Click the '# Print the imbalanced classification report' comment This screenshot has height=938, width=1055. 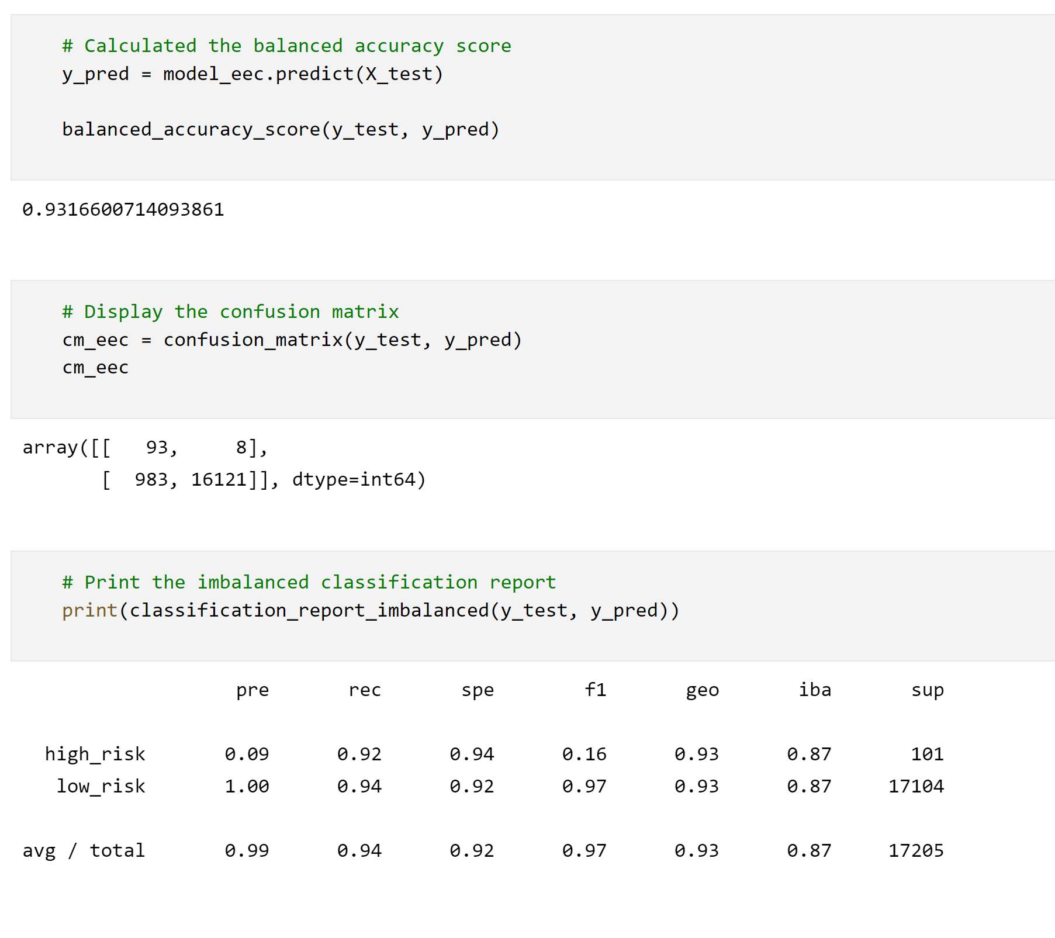pos(309,582)
